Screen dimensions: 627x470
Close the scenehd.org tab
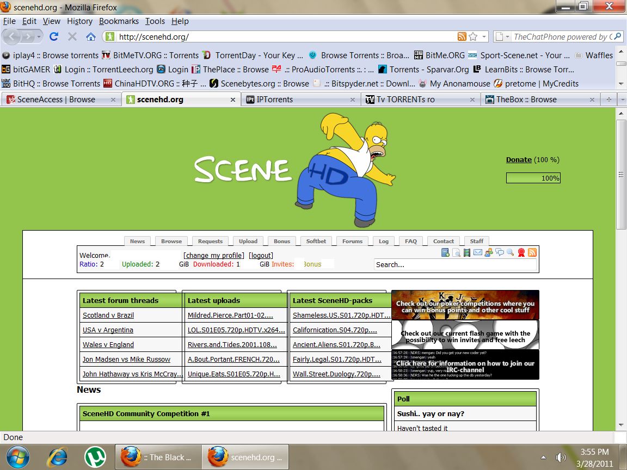(x=233, y=100)
